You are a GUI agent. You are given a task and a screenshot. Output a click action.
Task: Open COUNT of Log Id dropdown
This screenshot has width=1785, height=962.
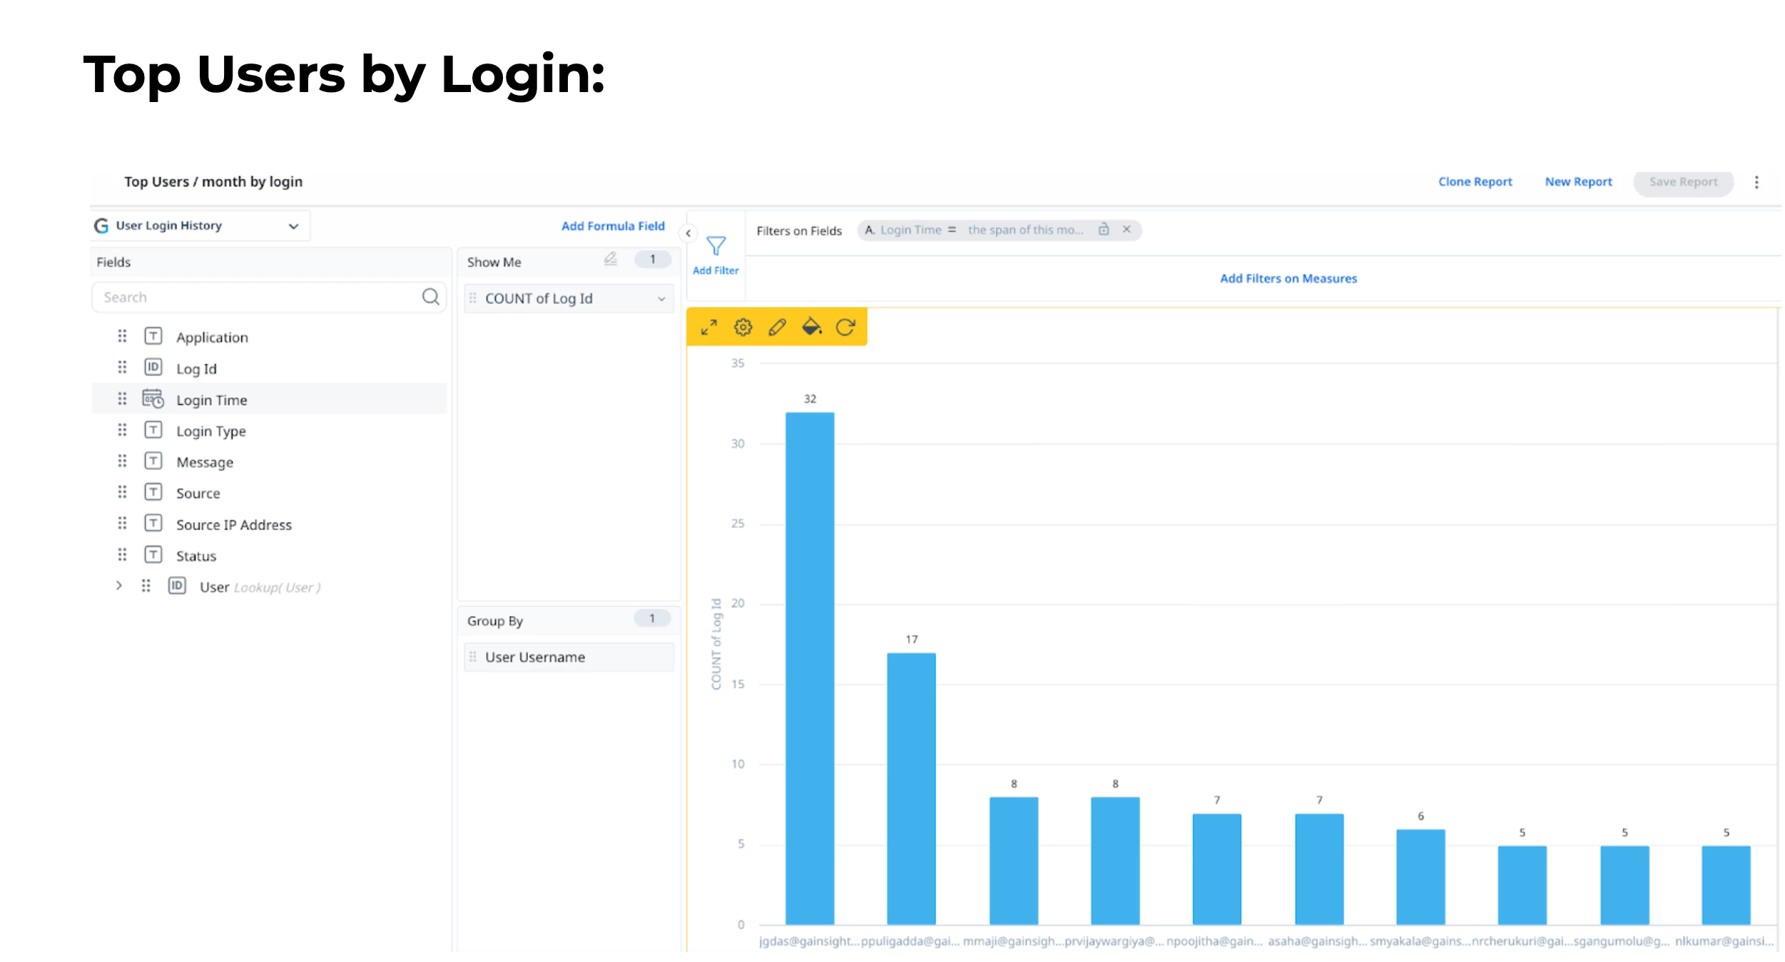[661, 299]
